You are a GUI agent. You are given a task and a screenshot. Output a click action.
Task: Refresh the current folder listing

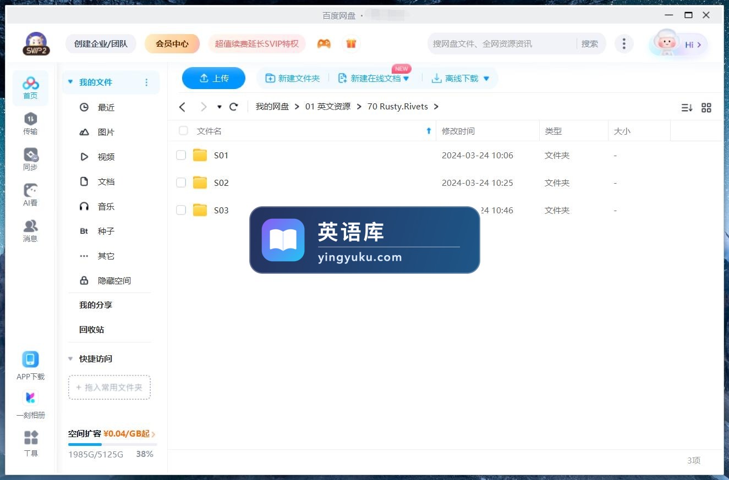coord(234,107)
